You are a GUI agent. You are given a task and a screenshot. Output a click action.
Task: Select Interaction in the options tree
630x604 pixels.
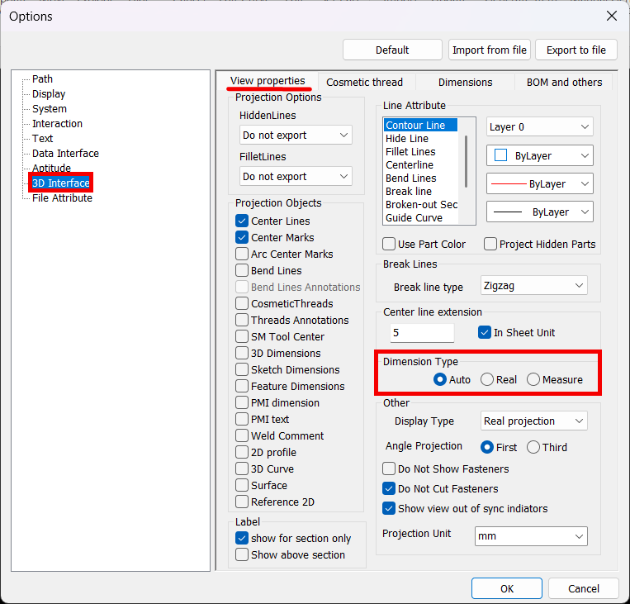tap(57, 123)
